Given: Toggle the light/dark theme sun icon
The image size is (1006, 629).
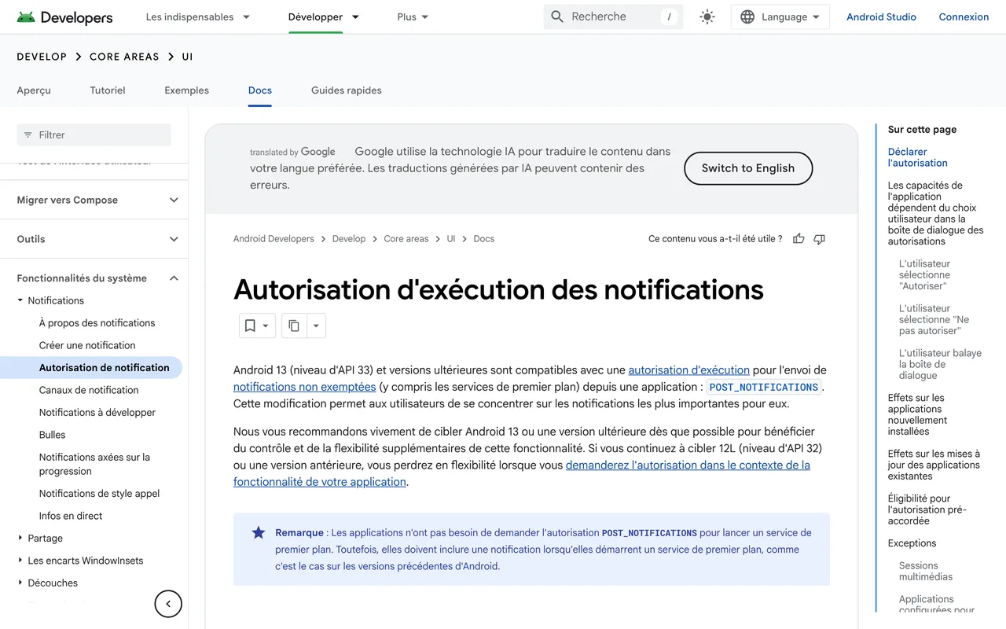Looking at the screenshot, I should click(707, 17).
